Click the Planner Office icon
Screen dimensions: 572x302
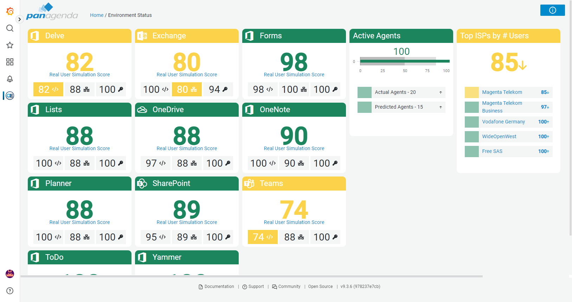[x=35, y=184]
